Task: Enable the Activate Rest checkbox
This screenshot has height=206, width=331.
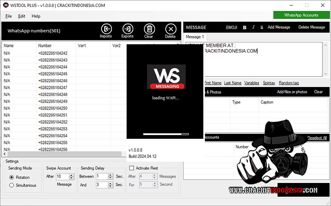Action: (x=132, y=168)
